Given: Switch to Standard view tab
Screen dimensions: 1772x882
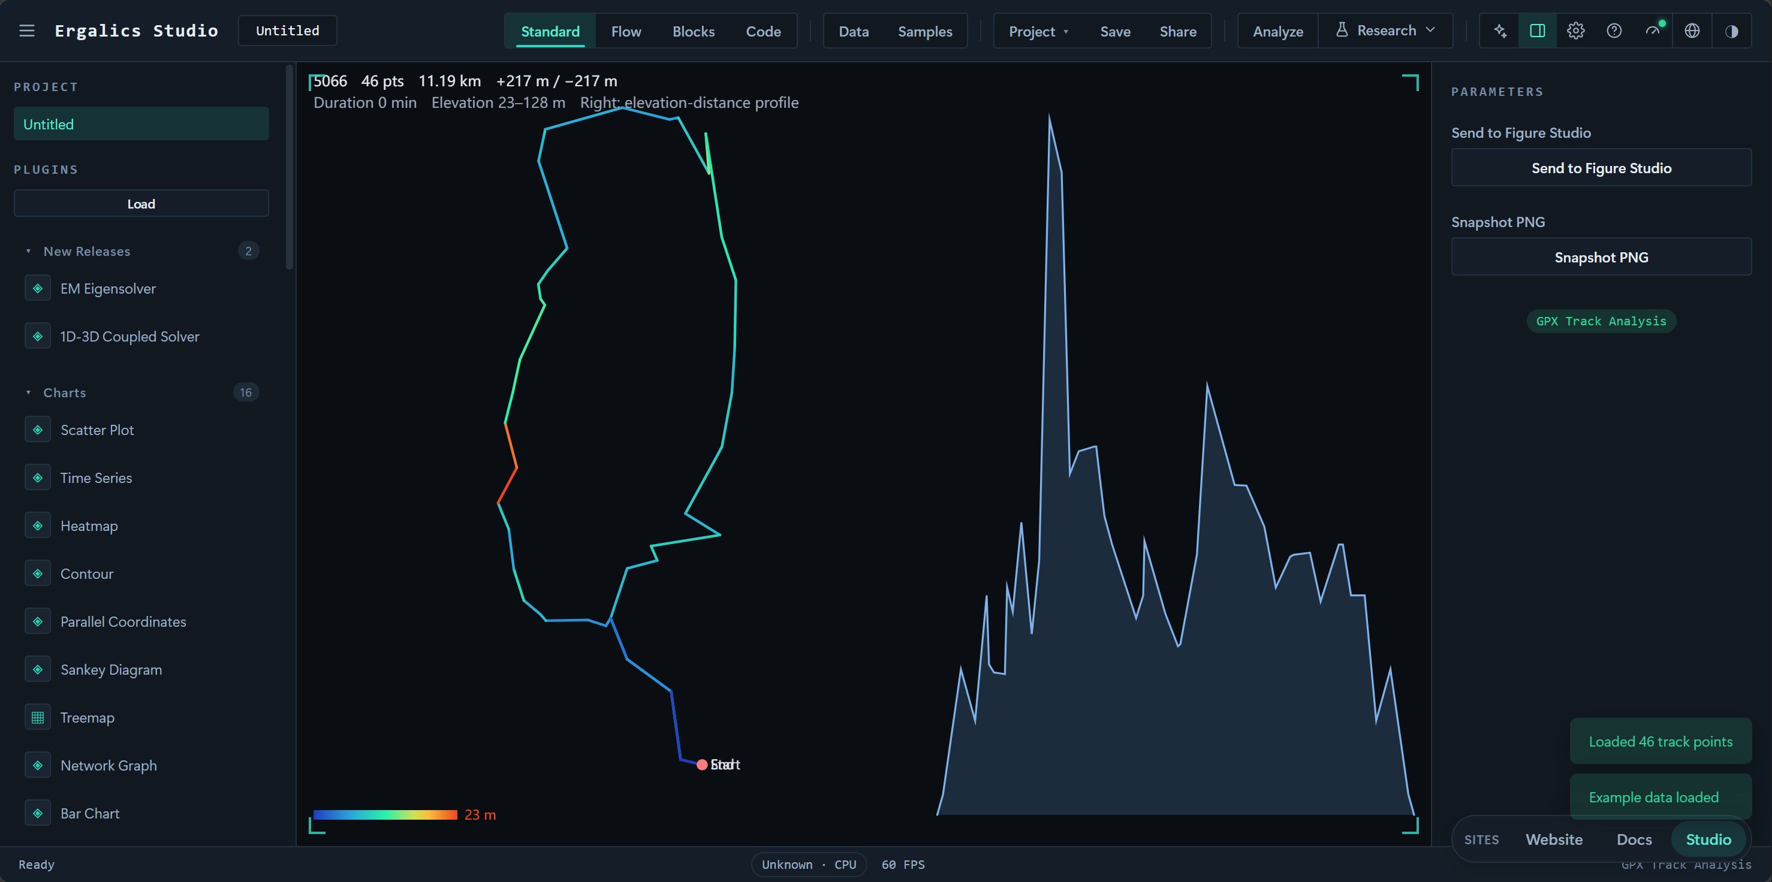Looking at the screenshot, I should point(550,31).
